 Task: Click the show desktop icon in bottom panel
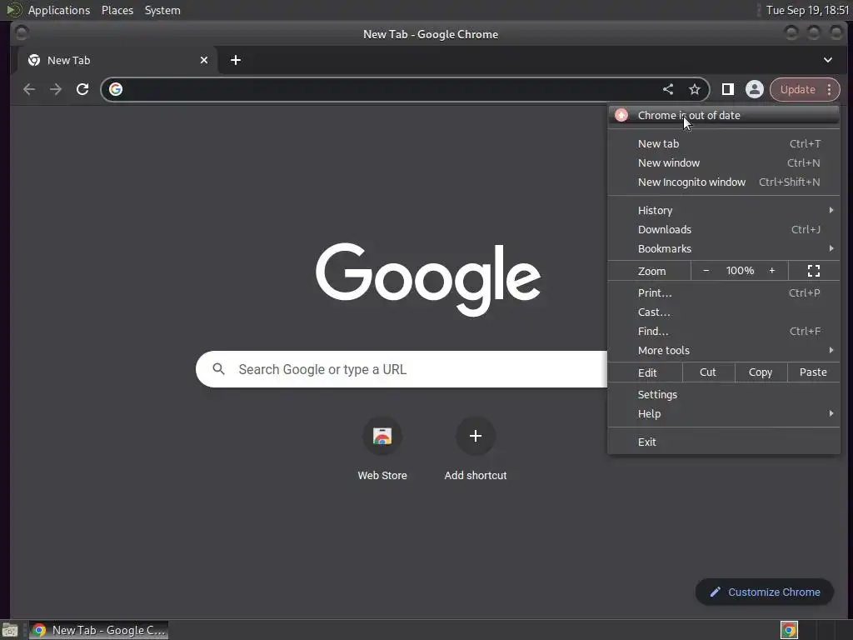10,630
